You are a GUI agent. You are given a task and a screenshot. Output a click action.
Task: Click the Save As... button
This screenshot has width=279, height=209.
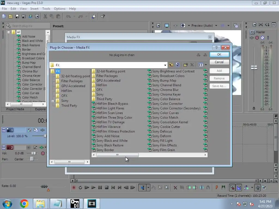coord(219,86)
